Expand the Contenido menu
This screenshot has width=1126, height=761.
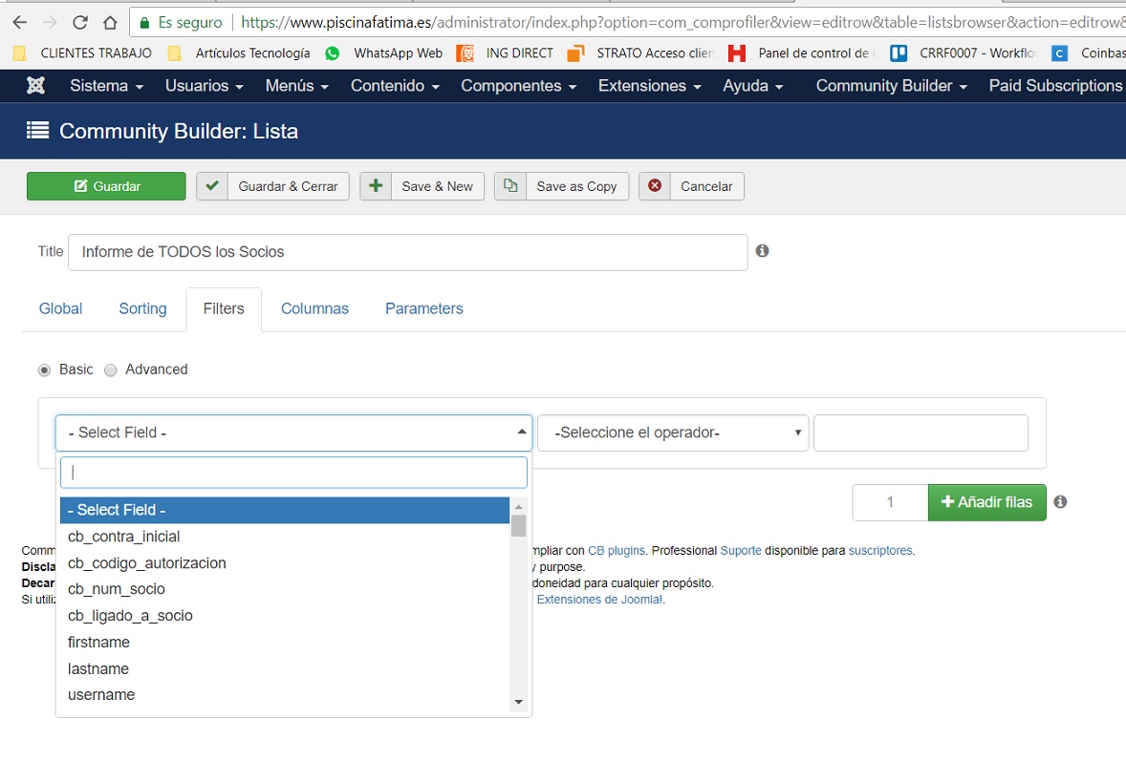click(395, 86)
